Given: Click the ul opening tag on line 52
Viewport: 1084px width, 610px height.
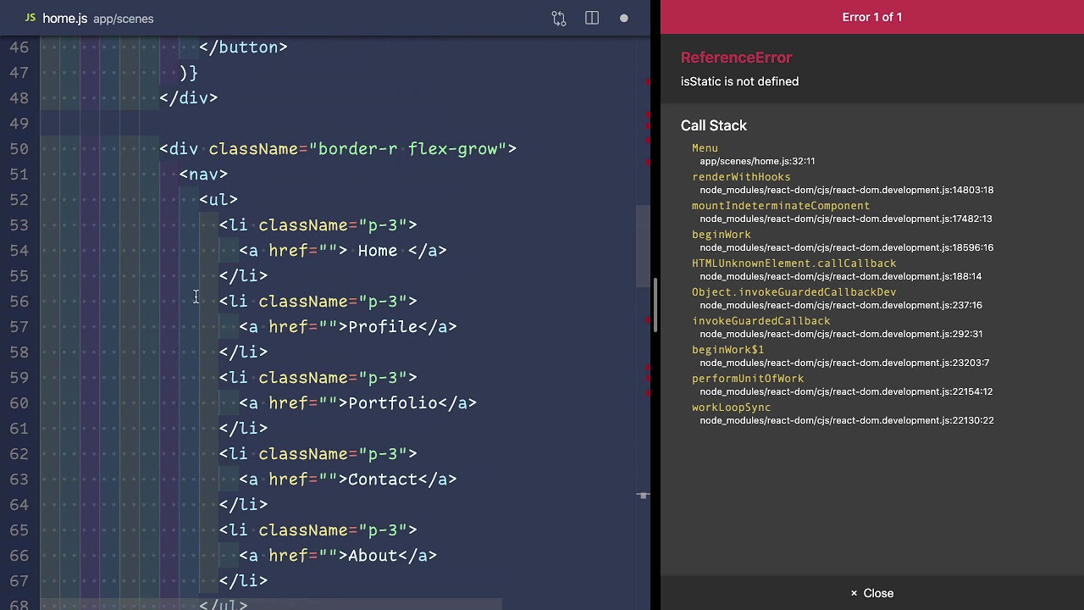Looking at the screenshot, I should pos(218,200).
